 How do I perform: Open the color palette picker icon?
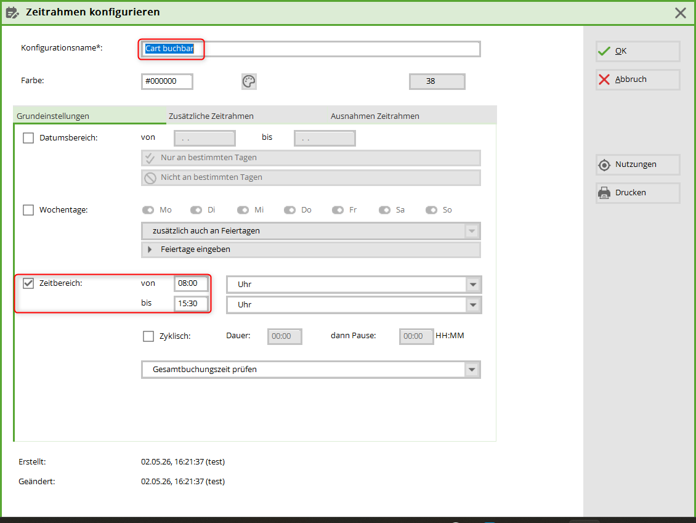249,81
